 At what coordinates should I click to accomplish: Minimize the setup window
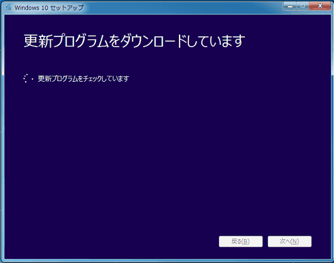click(290, 6)
